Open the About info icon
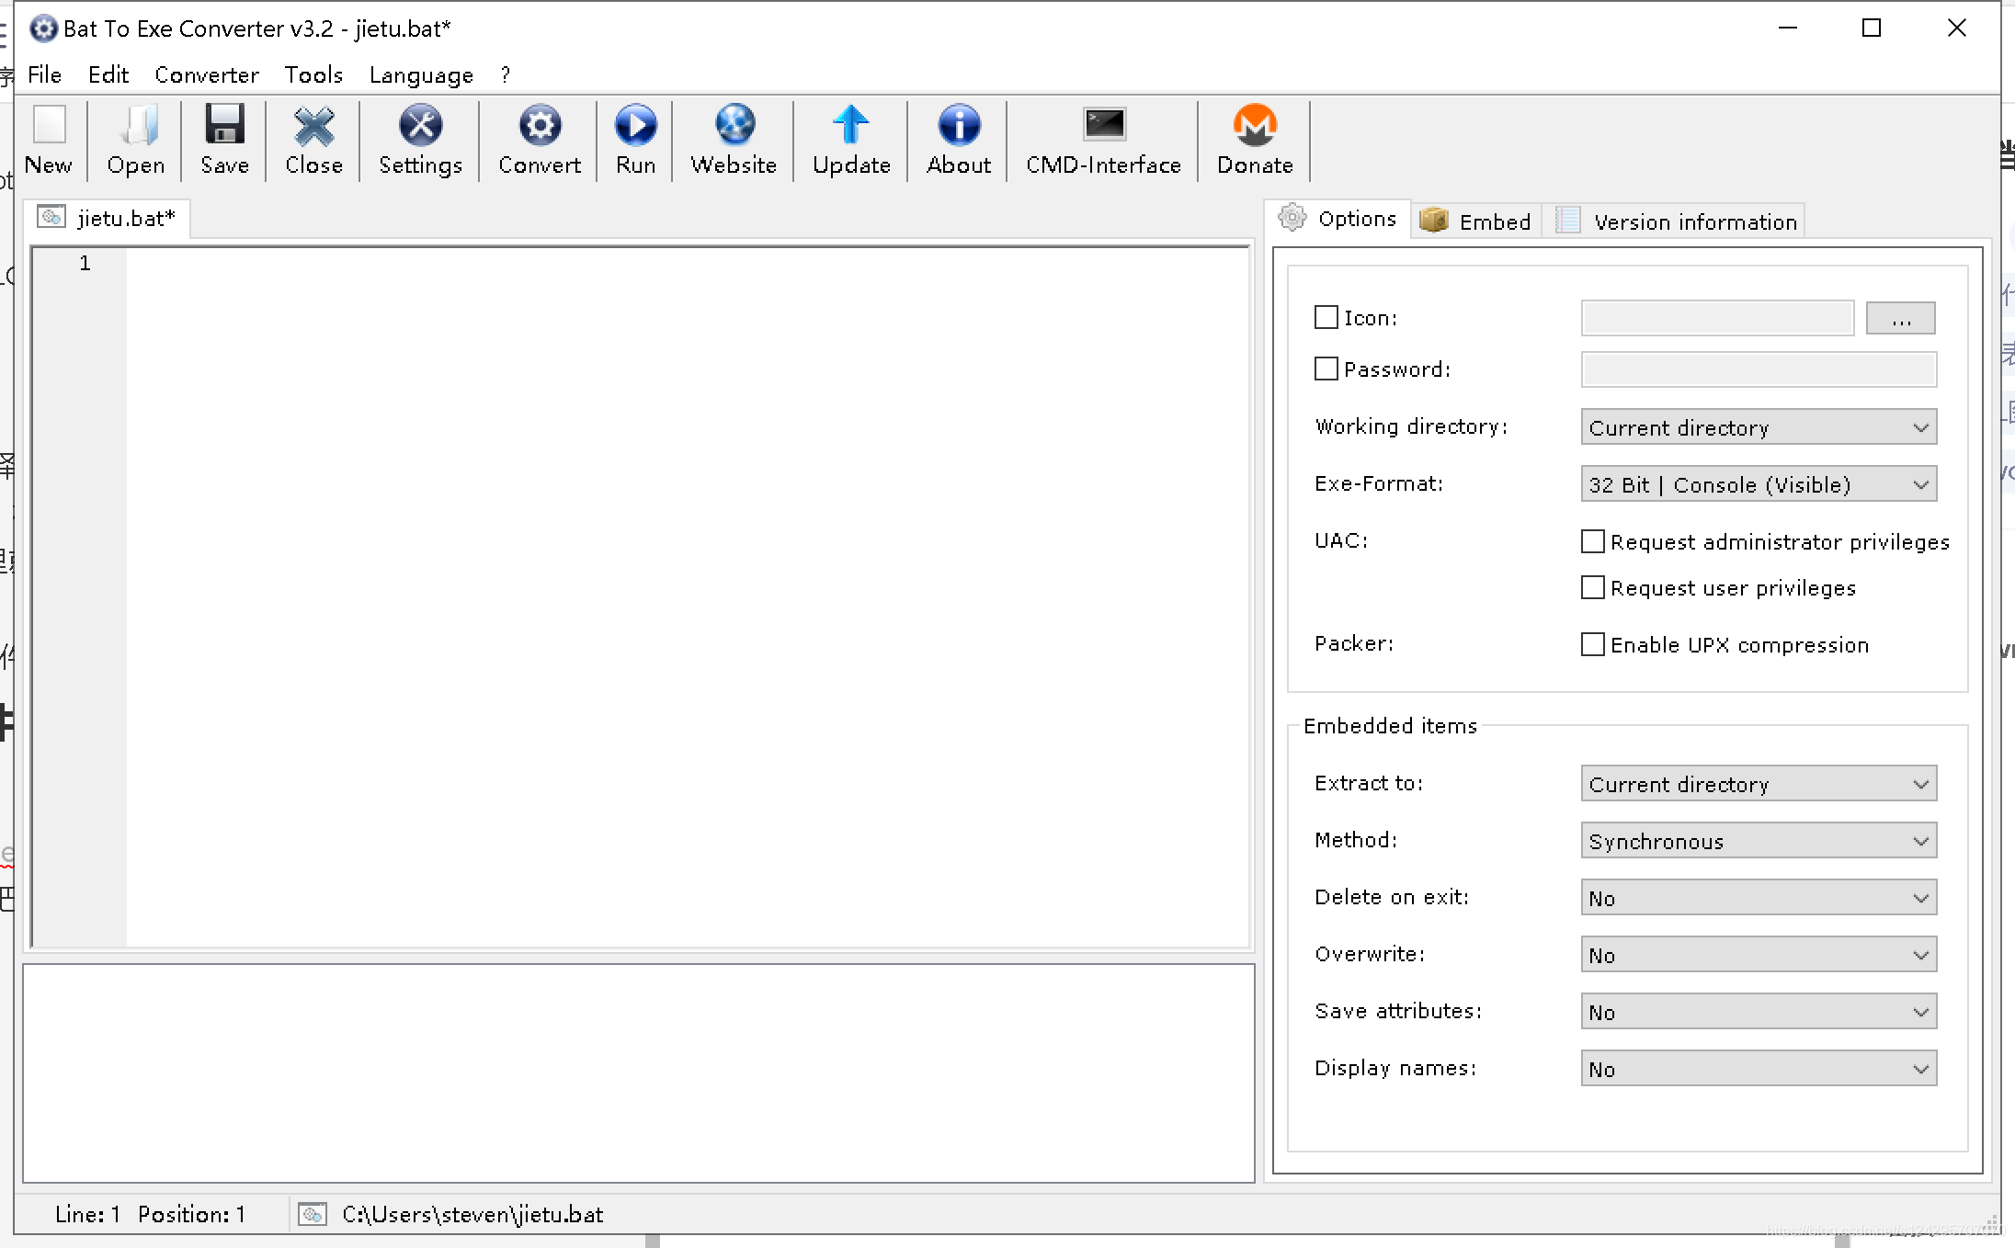The height and width of the screenshot is (1248, 2015). click(x=959, y=140)
